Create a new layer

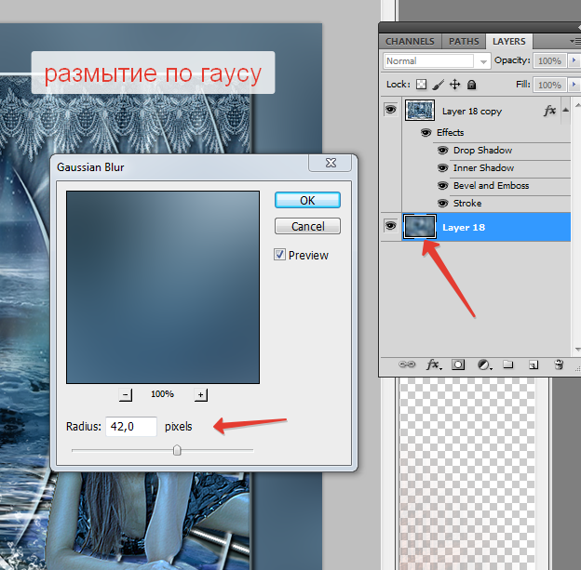(534, 365)
